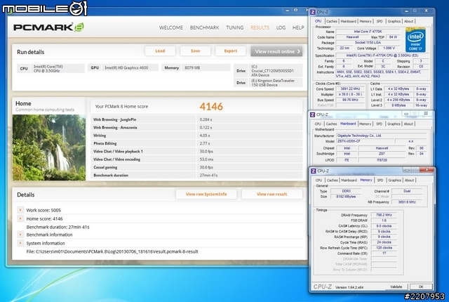Click the Intel HD Graphics 4600 GPU field

(x=129, y=68)
